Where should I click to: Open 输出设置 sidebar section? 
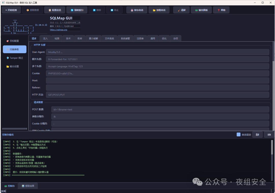tap(15, 66)
